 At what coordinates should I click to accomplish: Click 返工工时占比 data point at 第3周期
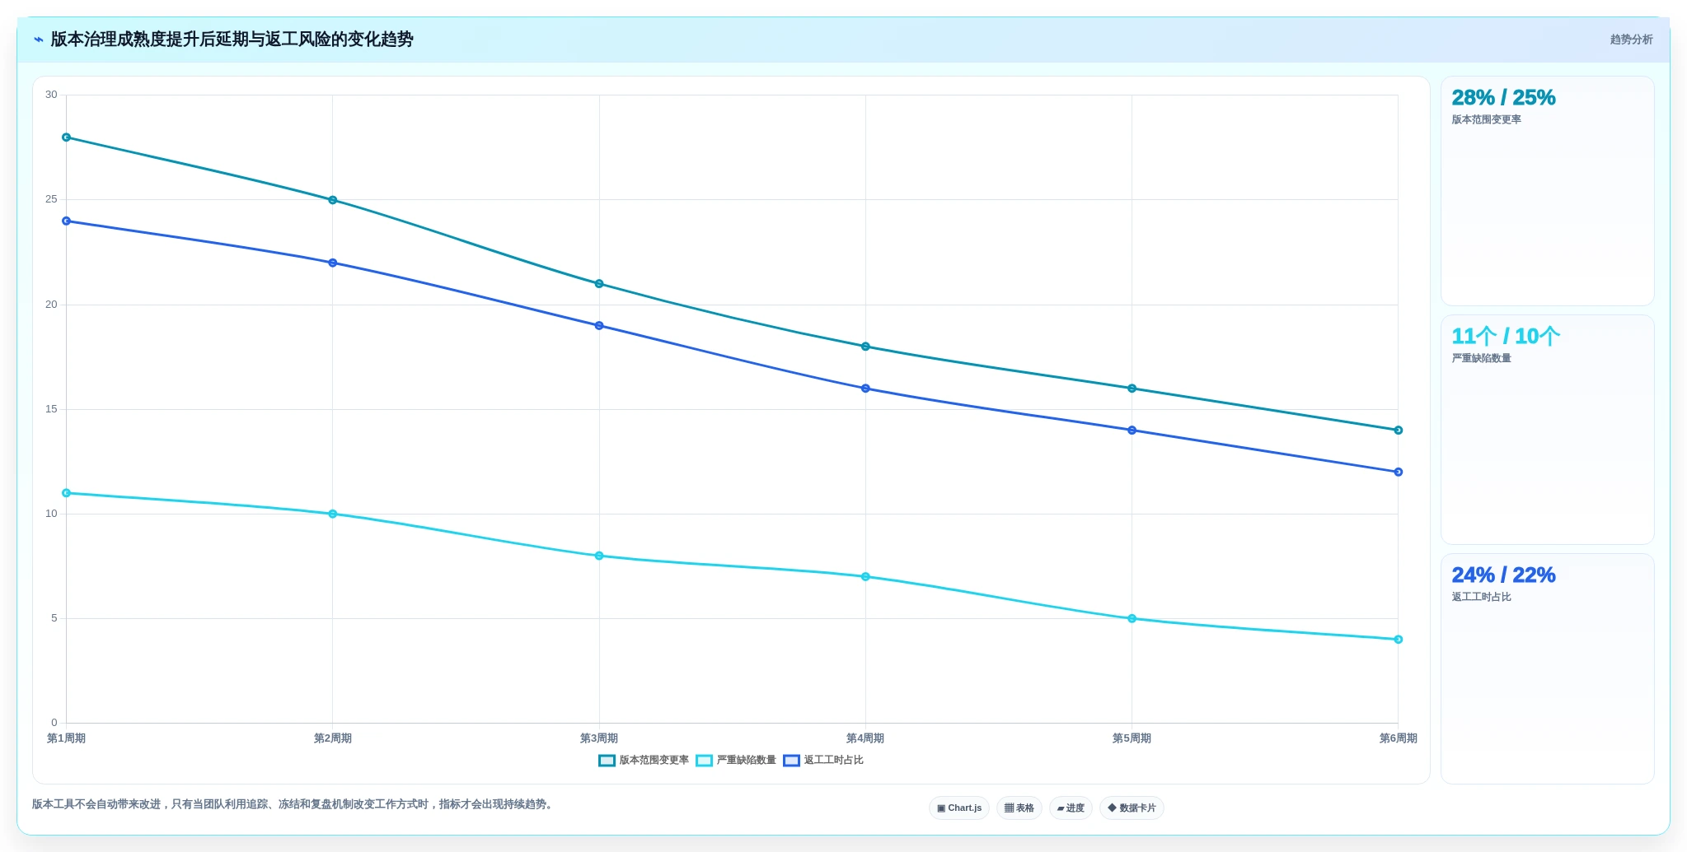coord(599,326)
